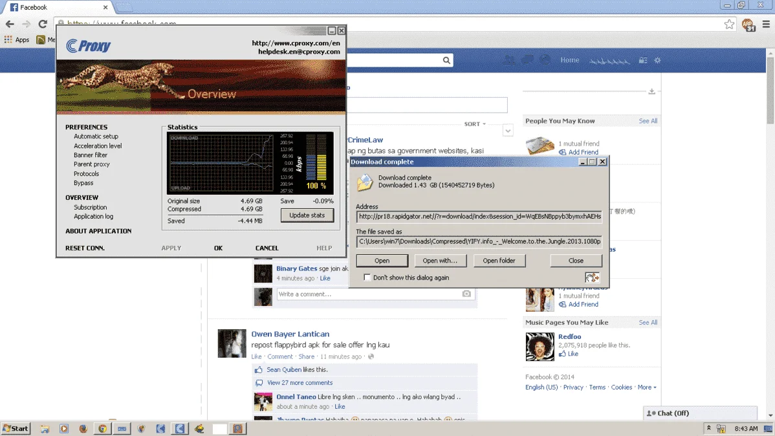
Task: Select Protocols preference
Action: pyautogui.click(x=87, y=173)
